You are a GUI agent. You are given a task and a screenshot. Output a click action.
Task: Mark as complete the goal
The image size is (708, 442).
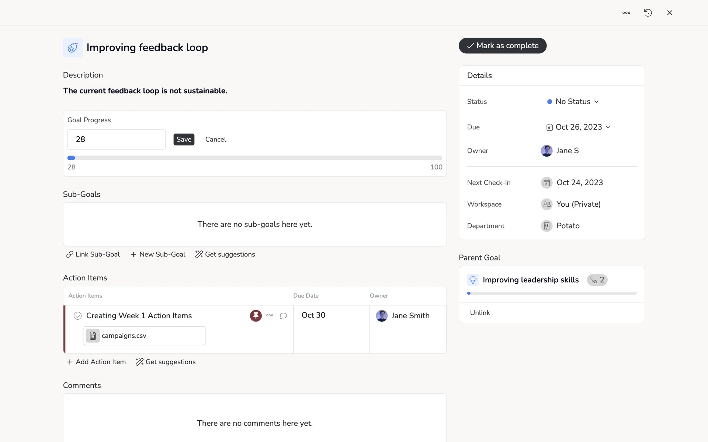(x=502, y=46)
